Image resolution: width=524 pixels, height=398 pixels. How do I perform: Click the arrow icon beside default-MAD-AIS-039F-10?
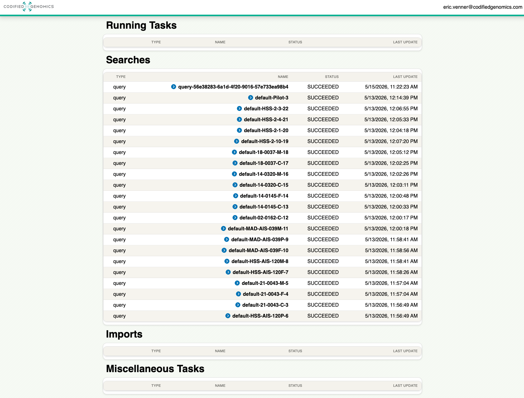pyautogui.click(x=224, y=250)
